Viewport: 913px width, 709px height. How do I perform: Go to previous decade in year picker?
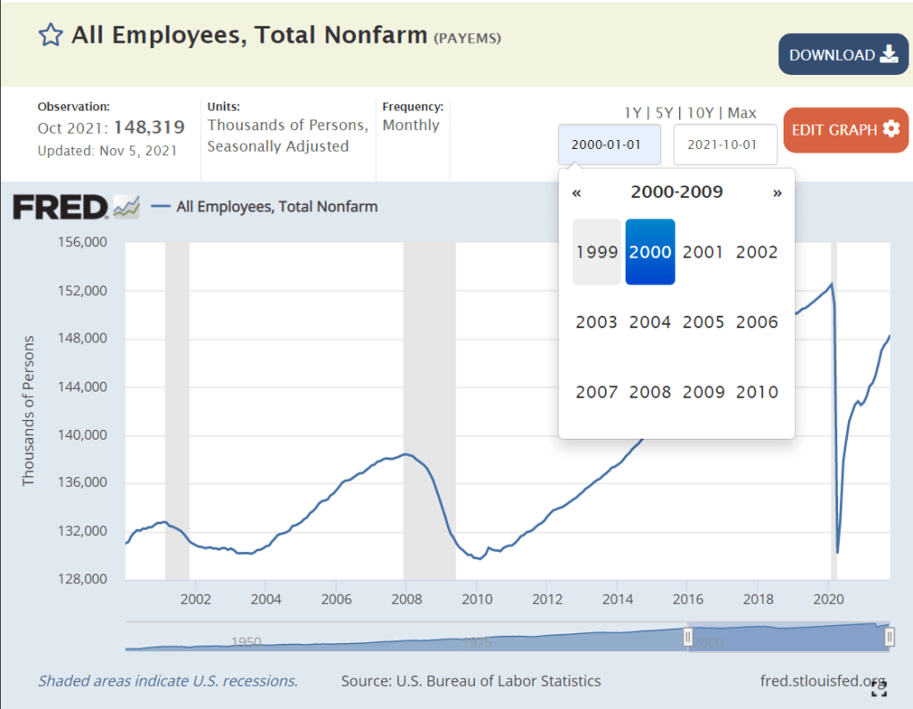pos(577,193)
